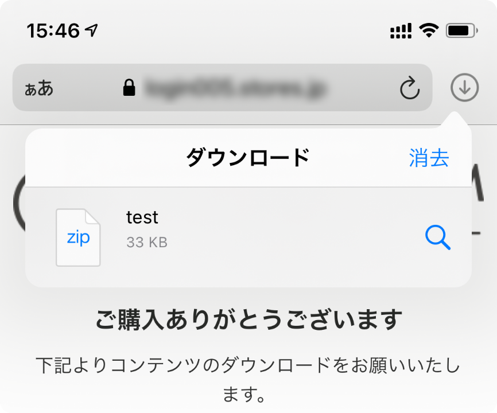Tap the 33 KB file size label

tap(147, 243)
